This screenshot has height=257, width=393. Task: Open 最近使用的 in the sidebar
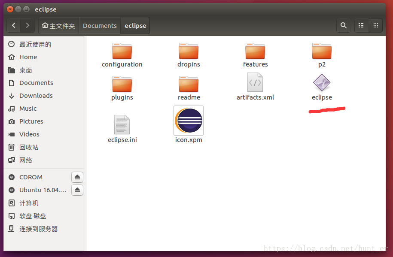pyautogui.click(x=44, y=44)
